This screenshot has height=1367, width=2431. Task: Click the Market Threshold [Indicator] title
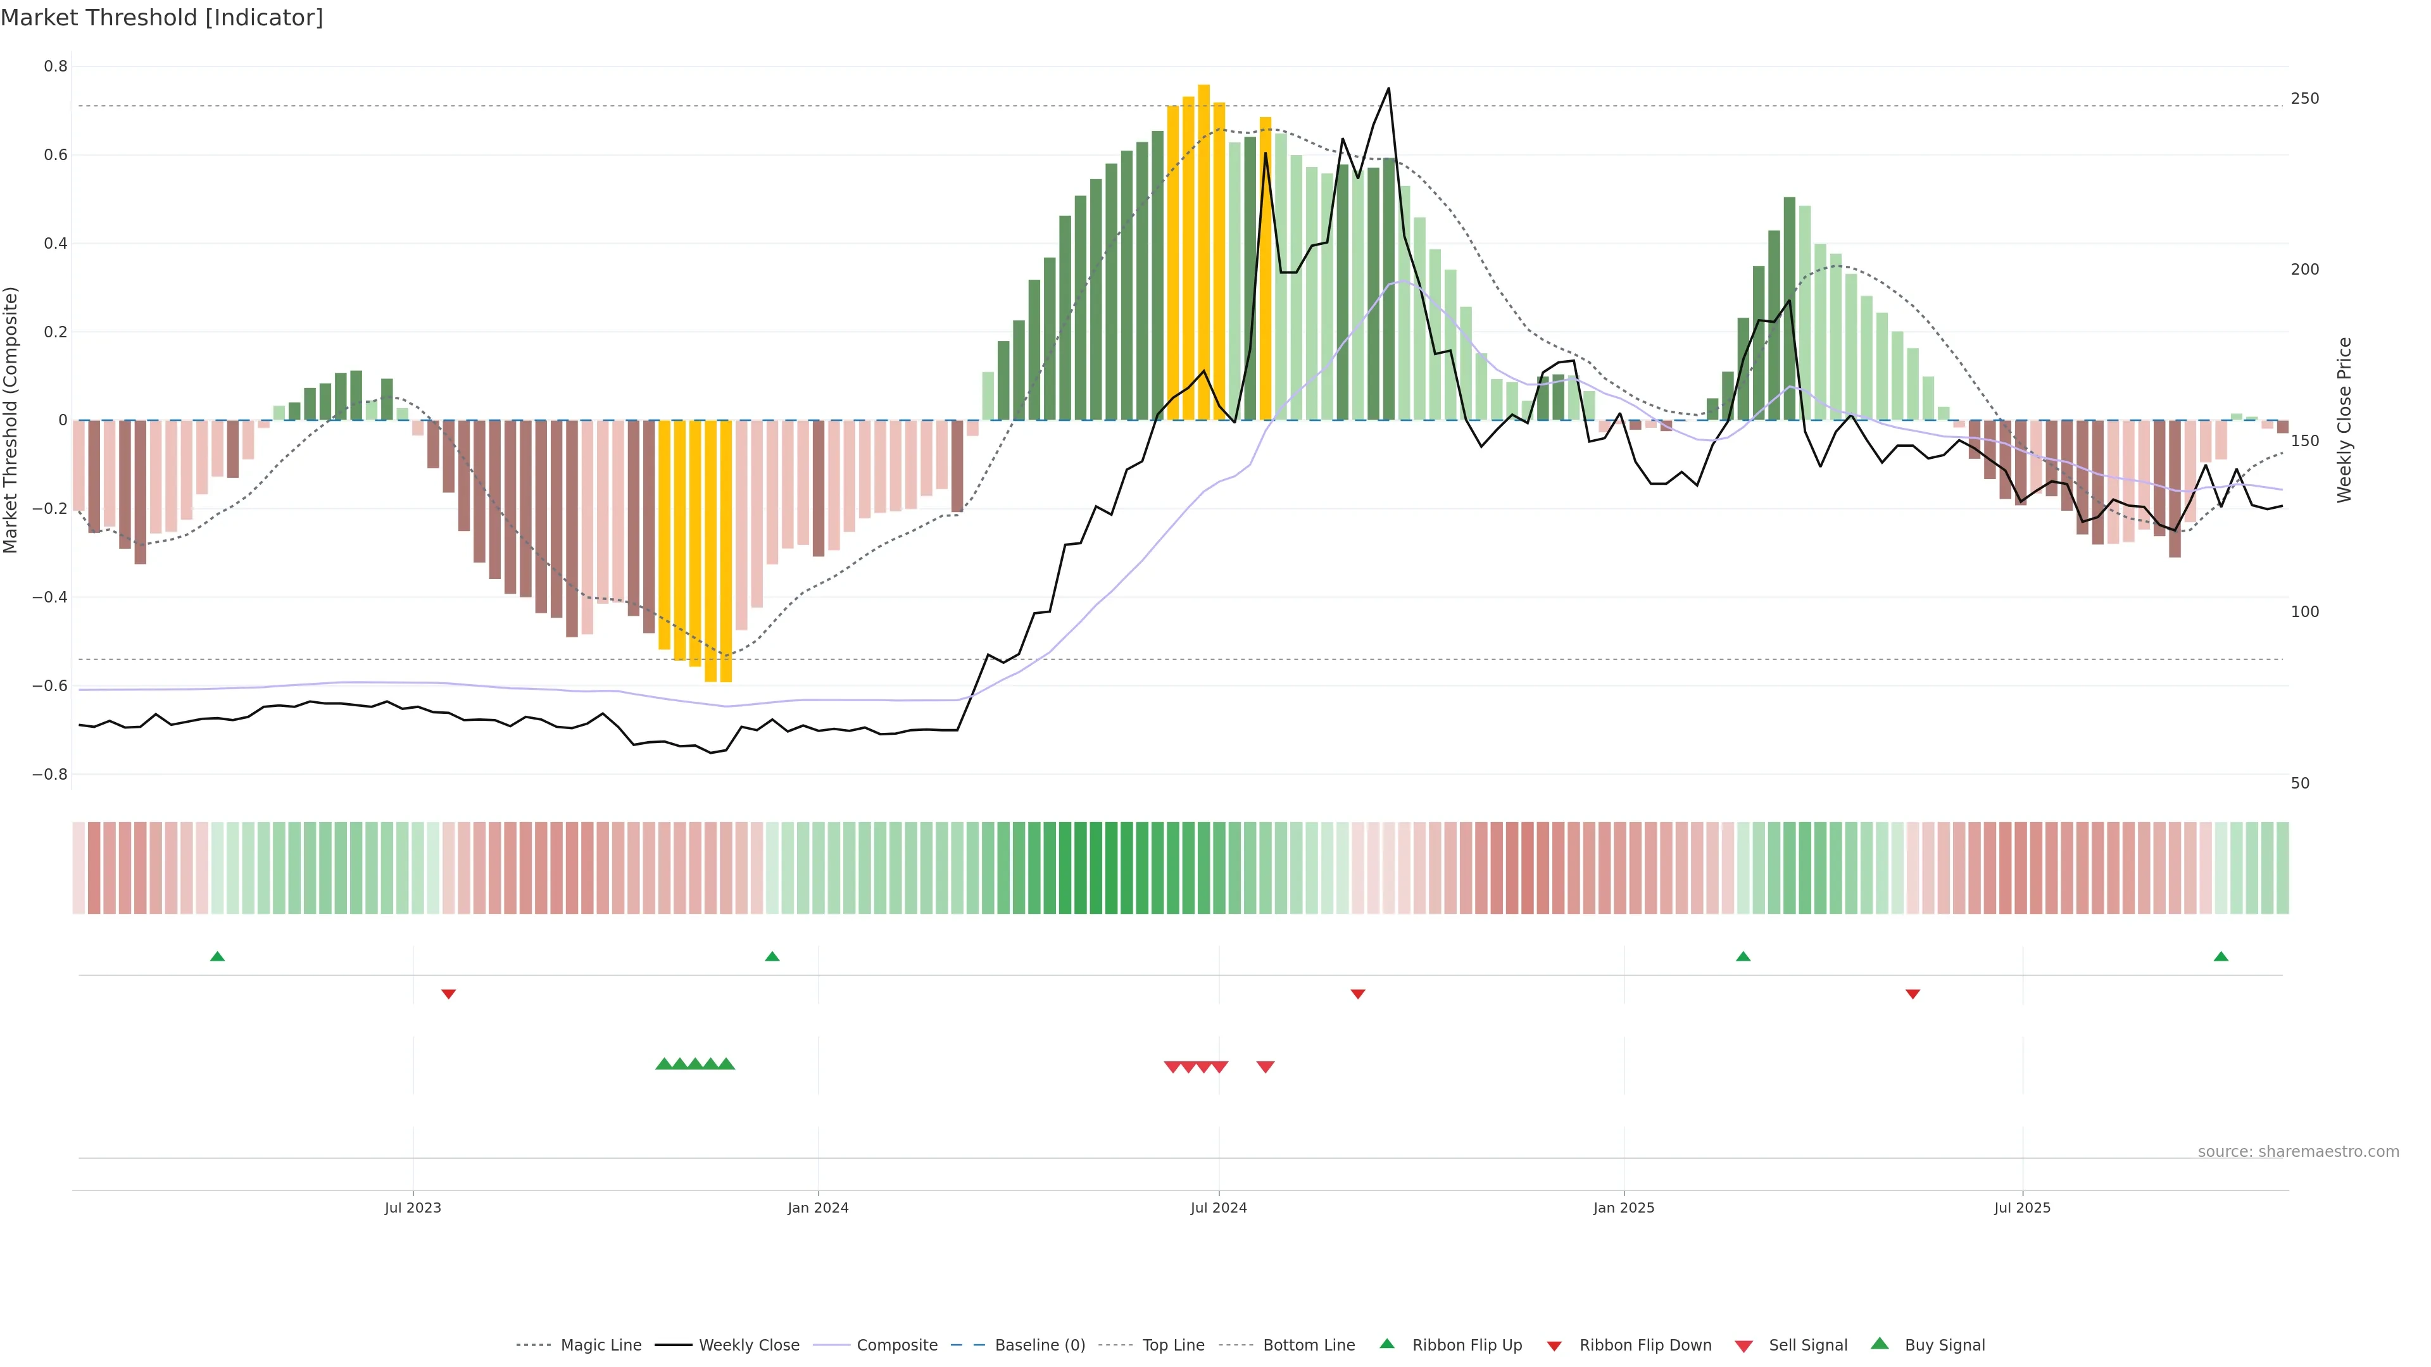pyautogui.click(x=161, y=18)
